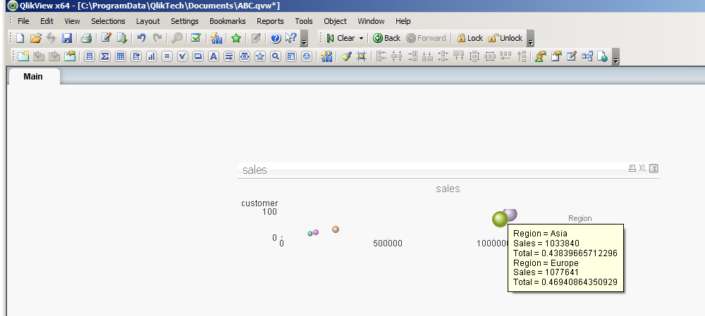The image size is (705, 316).
Task: Open the File menu
Action: pyautogui.click(x=23, y=21)
